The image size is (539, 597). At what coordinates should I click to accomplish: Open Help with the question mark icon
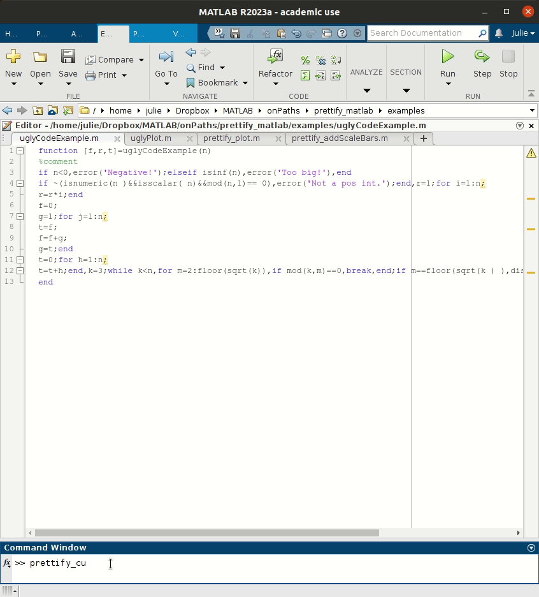point(342,33)
